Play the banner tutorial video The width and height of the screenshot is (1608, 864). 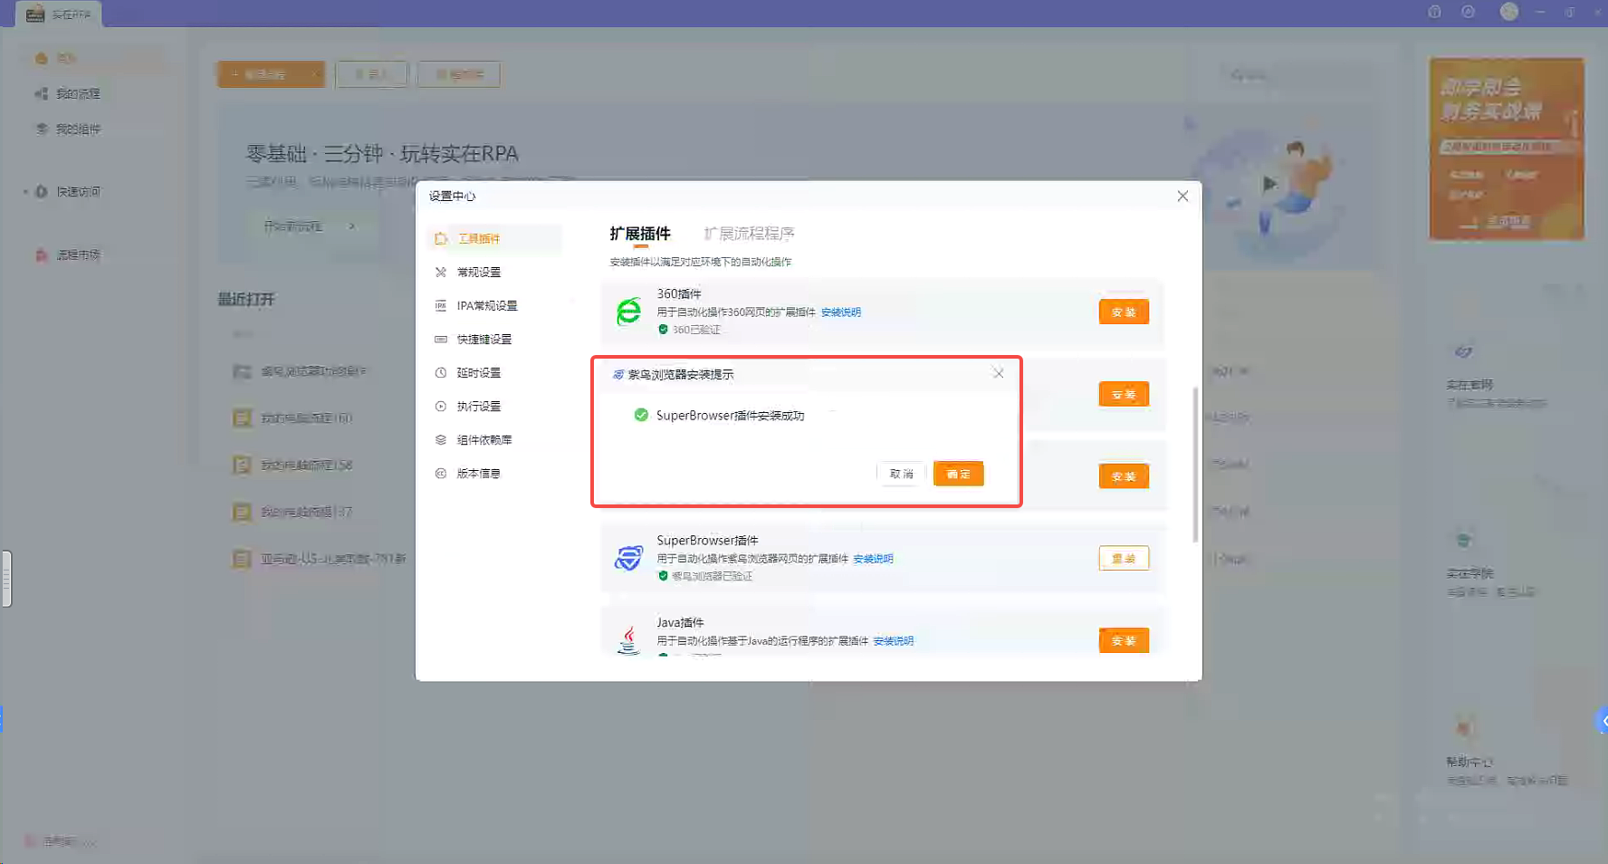pos(1269,184)
